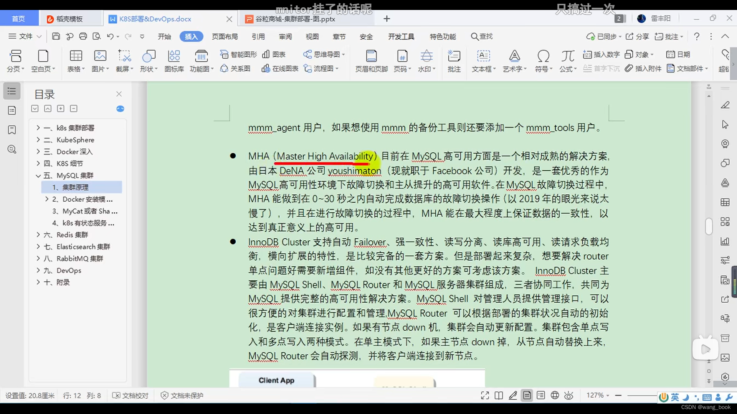Open the Icon Library (图标库)
The image size is (737, 414).
click(x=174, y=61)
